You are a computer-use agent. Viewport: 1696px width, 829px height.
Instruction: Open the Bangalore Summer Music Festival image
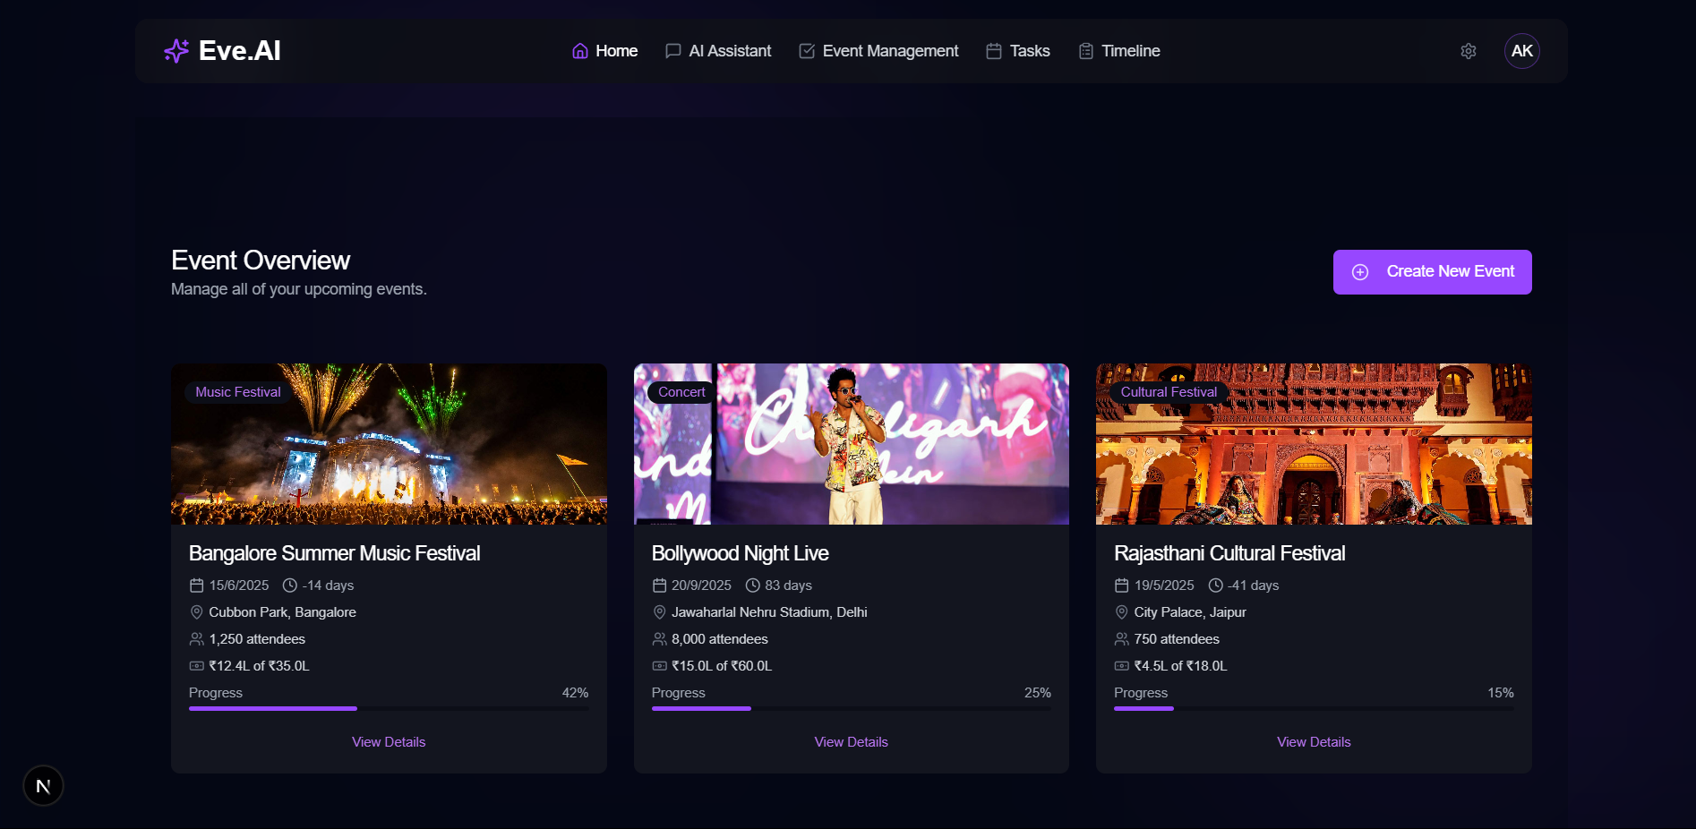(x=389, y=444)
